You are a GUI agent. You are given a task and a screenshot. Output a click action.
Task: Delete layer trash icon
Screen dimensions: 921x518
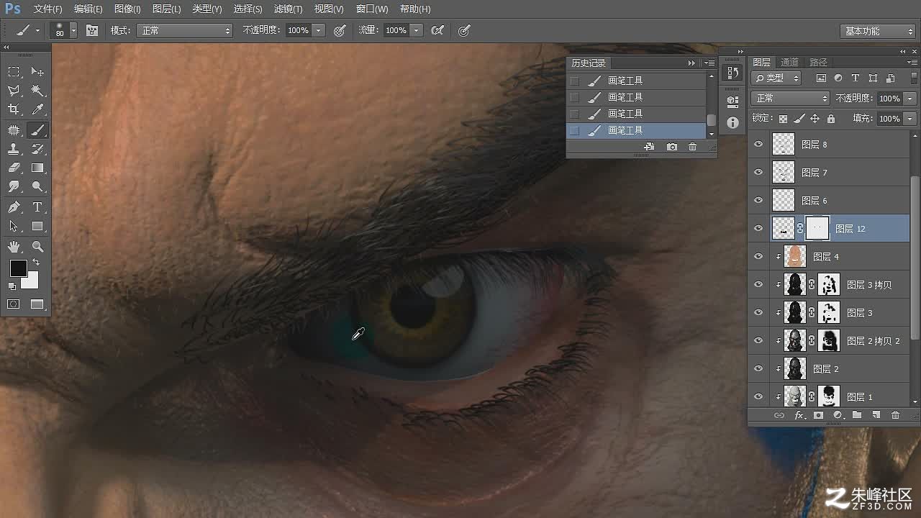click(896, 415)
